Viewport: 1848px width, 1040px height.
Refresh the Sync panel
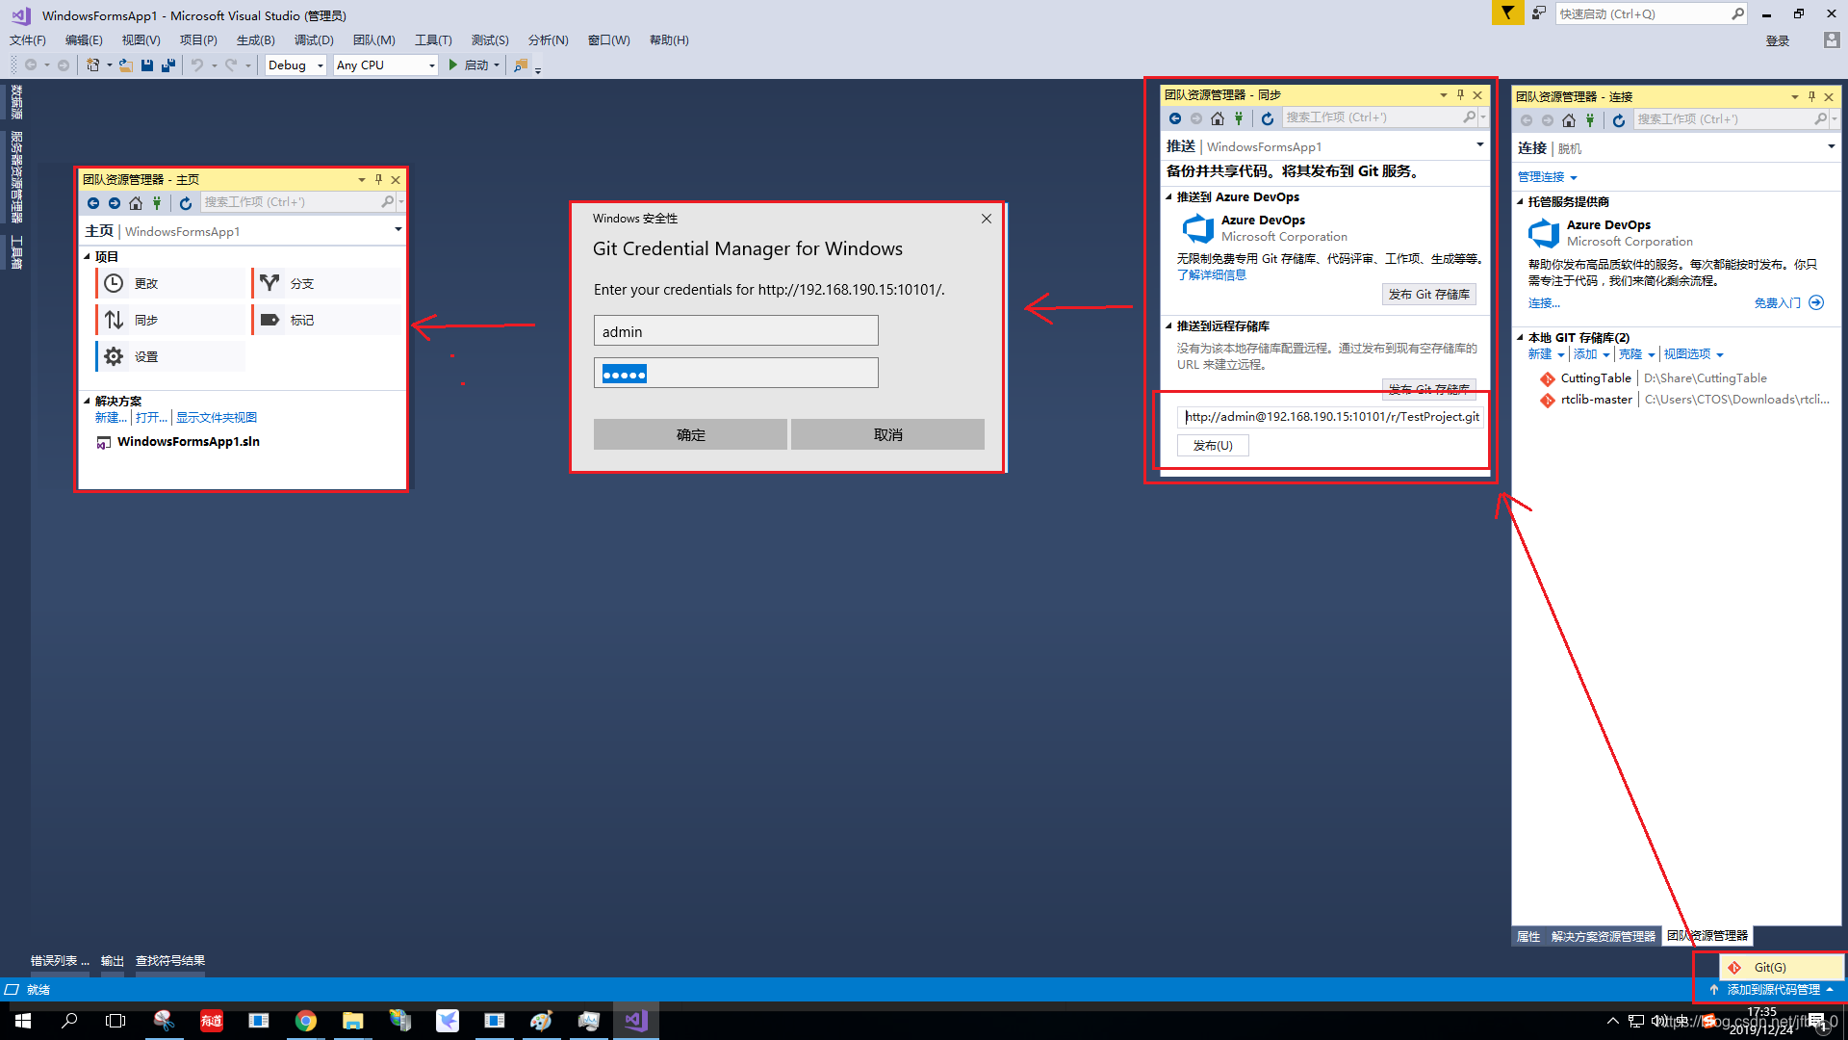[x=1268, y=118]
